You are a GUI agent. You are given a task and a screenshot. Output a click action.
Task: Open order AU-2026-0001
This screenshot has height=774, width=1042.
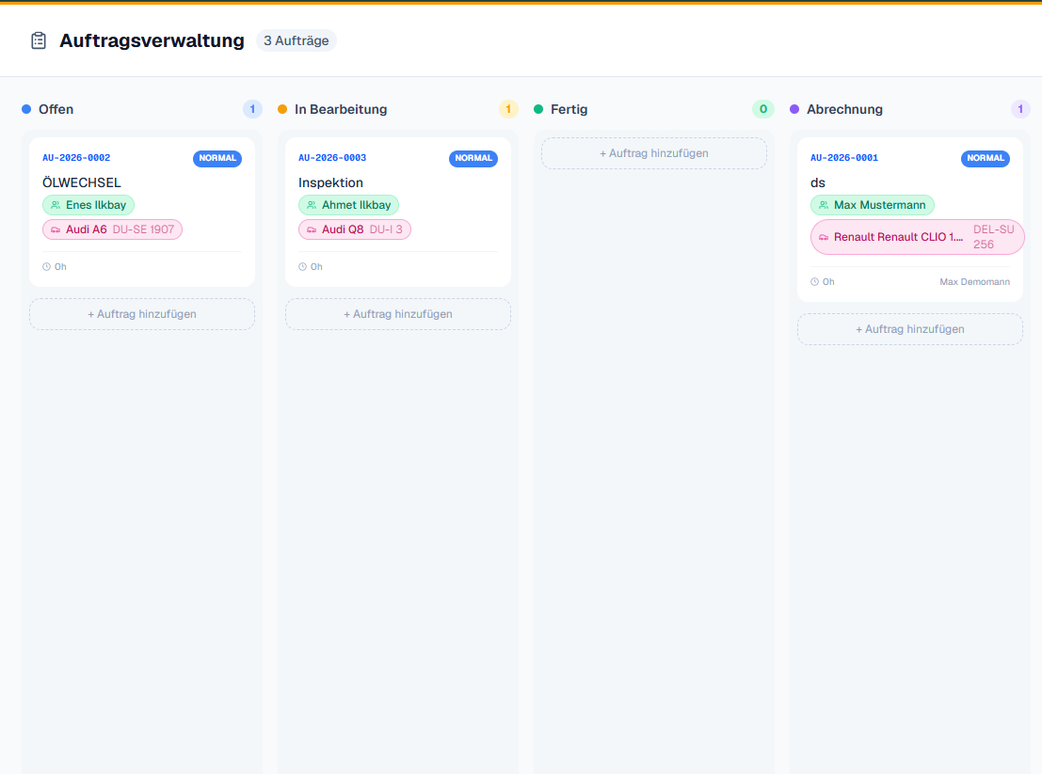click(x=844, y=158)
